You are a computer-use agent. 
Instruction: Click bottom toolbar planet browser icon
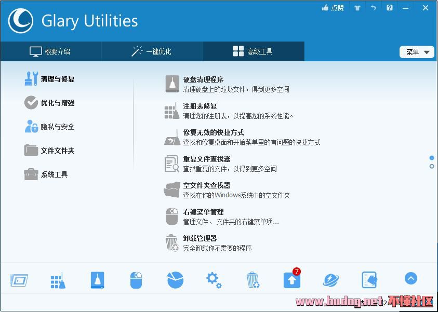point(331,280)
